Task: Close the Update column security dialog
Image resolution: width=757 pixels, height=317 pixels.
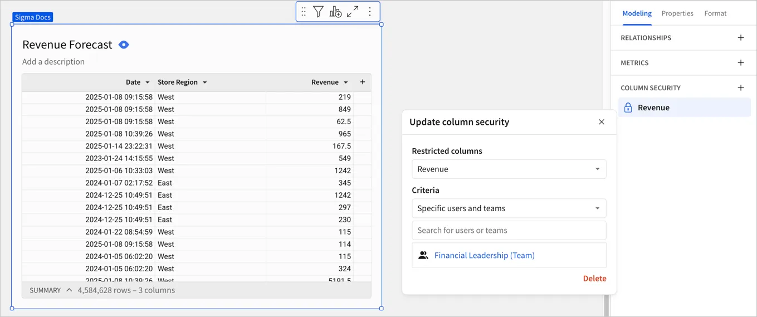Action: (602, 122)
